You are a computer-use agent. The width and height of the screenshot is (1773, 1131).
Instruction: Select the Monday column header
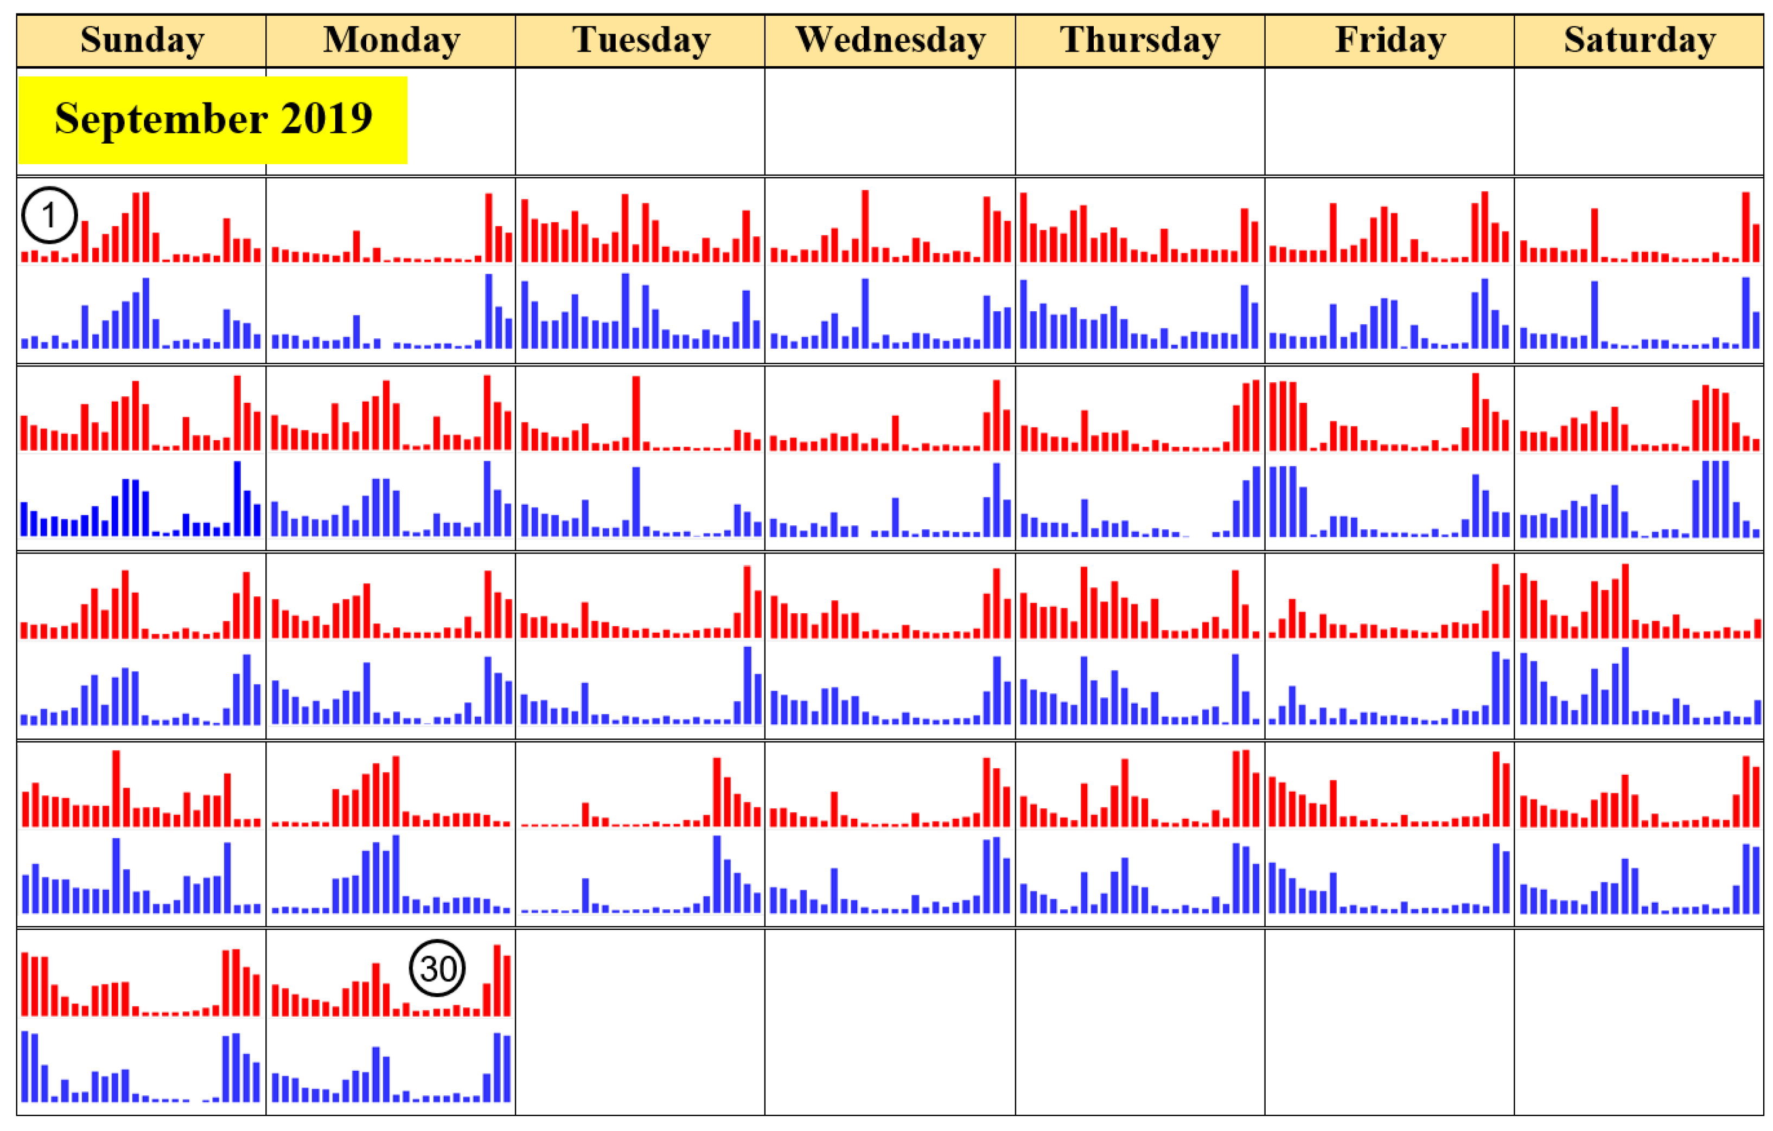tap(391, 41)
